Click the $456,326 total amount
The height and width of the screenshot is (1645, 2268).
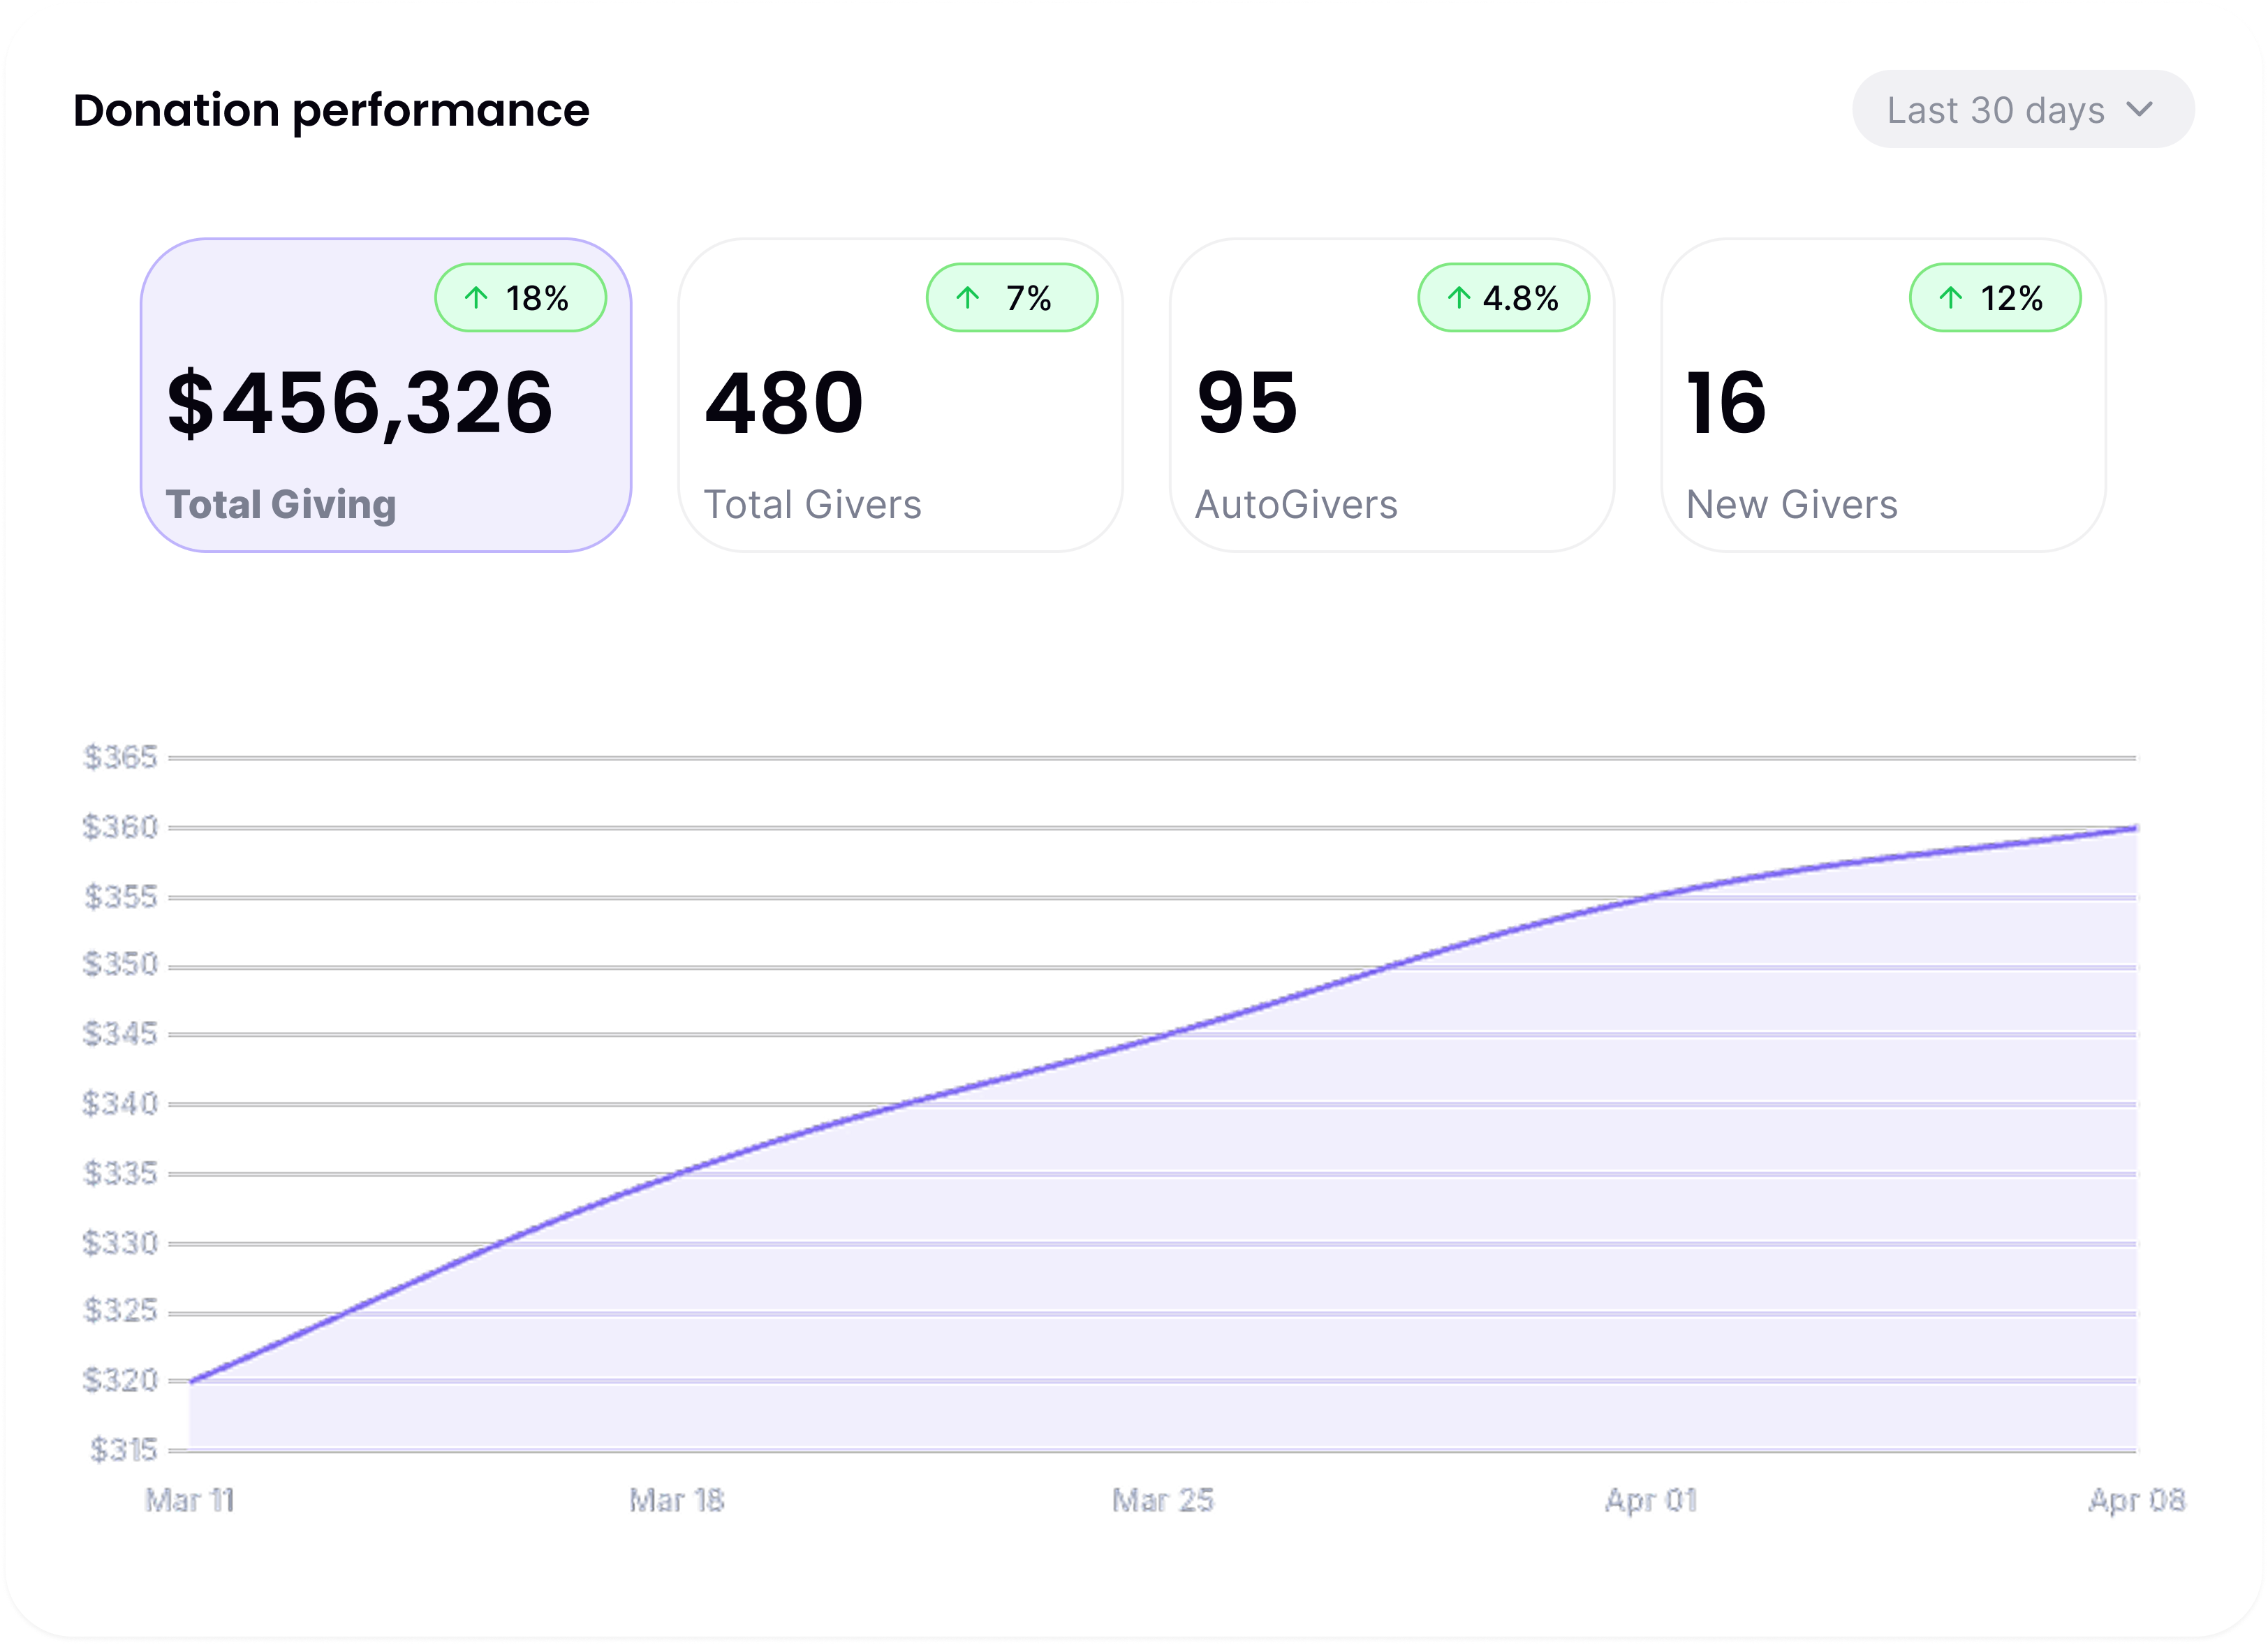[360, 403]
